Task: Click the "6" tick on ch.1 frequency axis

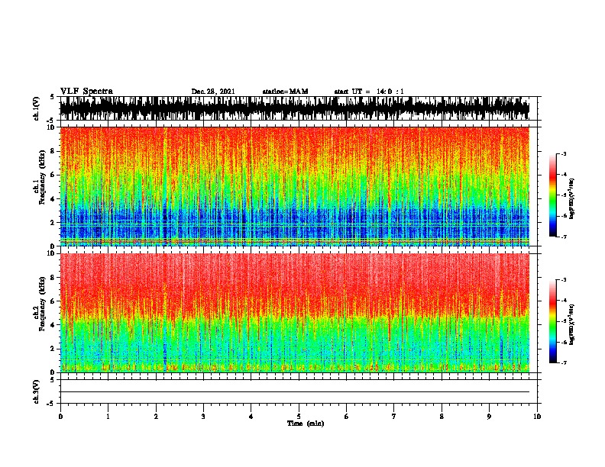Action: tap(53, 175)
